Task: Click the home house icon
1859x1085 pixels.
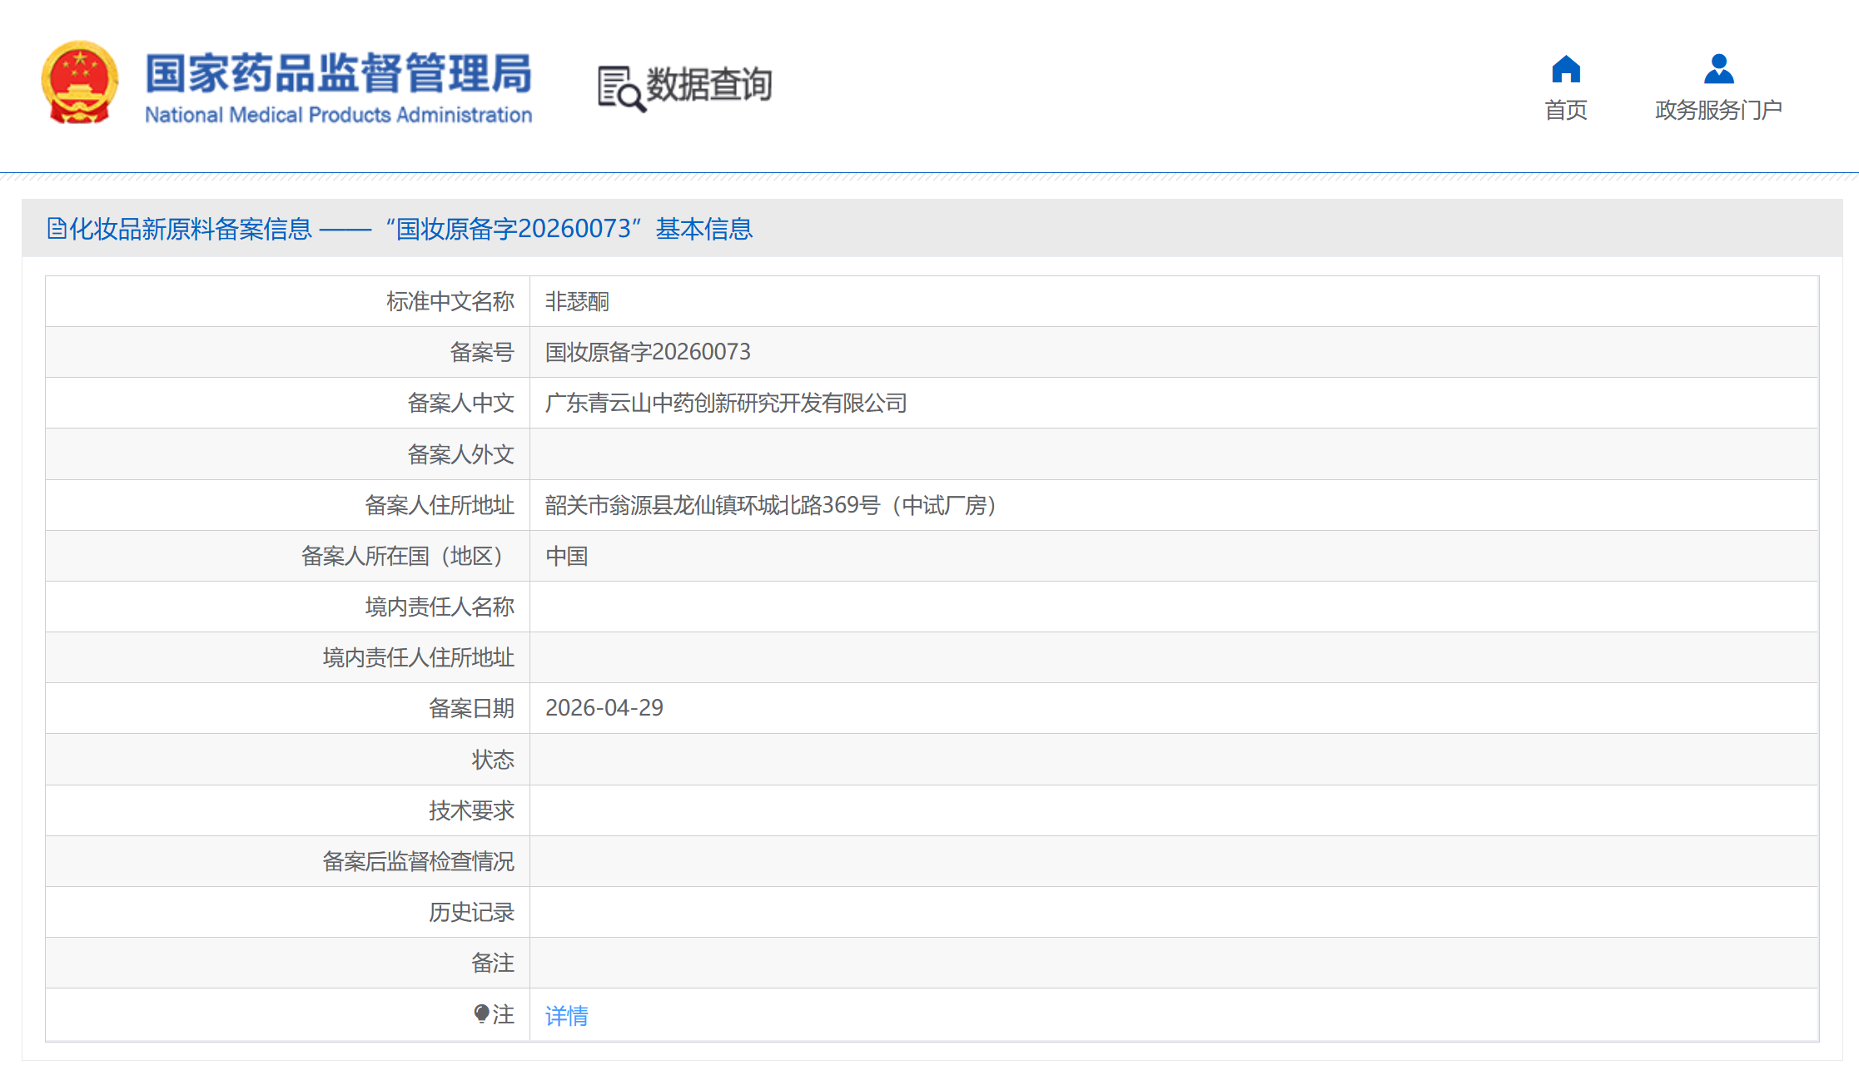Action: coord(1565,69)
